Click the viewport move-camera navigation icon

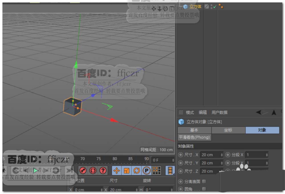(x=154, y=8)
